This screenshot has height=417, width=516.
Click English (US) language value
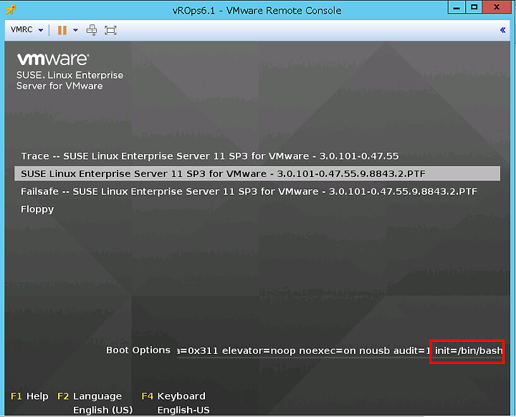click(102, 410)
